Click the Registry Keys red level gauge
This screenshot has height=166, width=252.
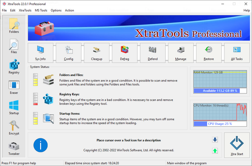tap(35, 99)
